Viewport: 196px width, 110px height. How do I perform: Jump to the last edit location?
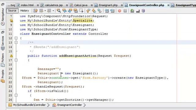coord(36,11)
